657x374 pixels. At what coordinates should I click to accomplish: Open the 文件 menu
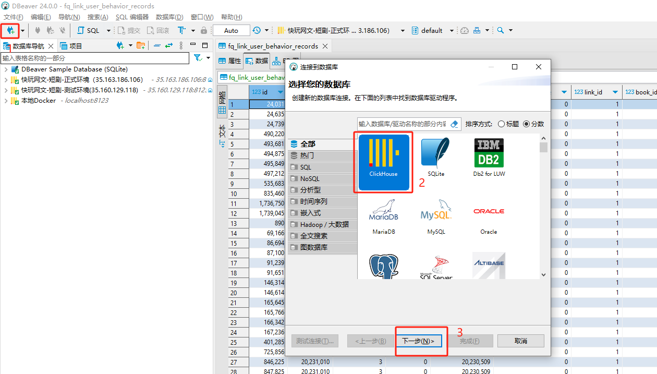13,17
